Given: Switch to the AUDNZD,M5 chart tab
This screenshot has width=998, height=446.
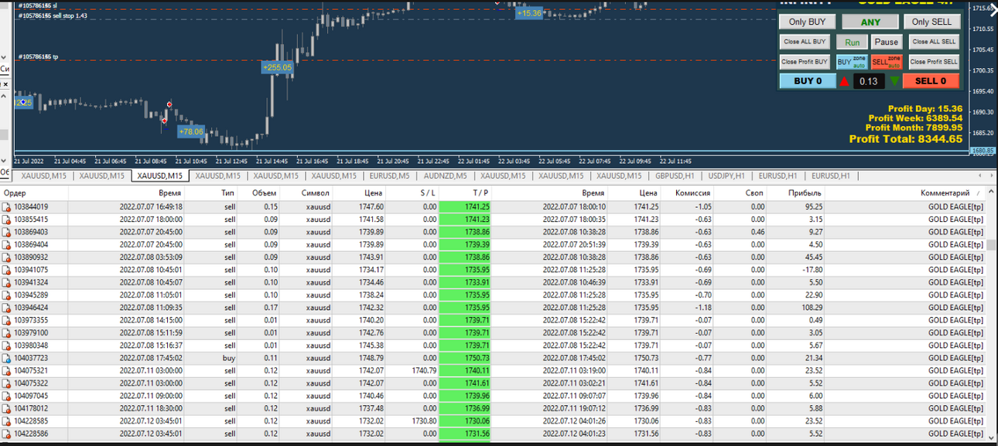Looking at the screenshot, I should [446, 176].
